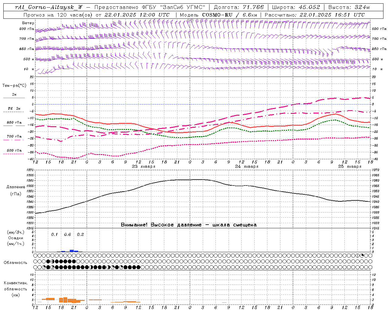Click the Облачность cloud cover label

click(x=15, y=263)
